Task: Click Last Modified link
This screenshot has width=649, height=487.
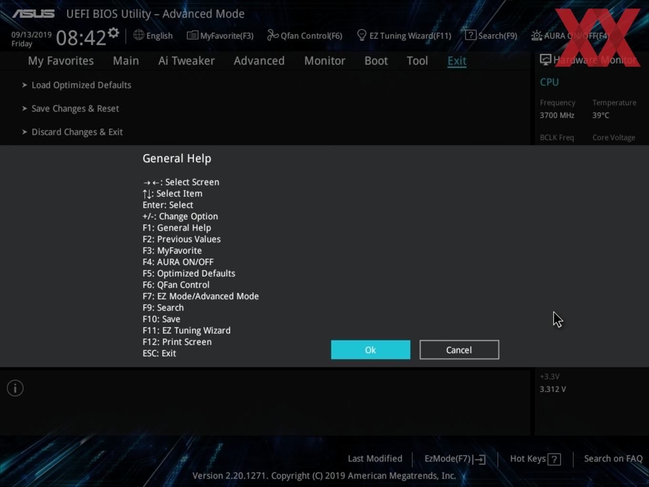Action: click(375, 458)
